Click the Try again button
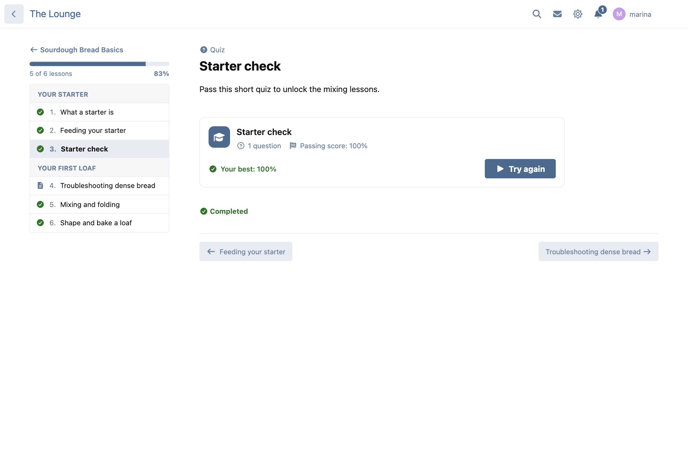 pos(520,169)
